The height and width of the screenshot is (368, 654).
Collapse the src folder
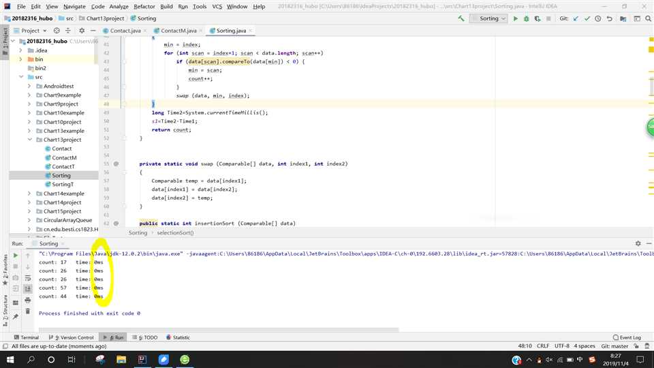pos(21,77)
